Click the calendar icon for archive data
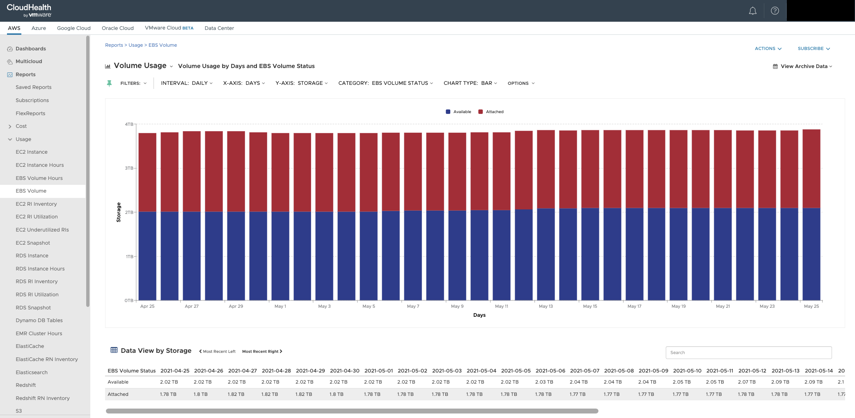855x418 pixels. (775, 66)
